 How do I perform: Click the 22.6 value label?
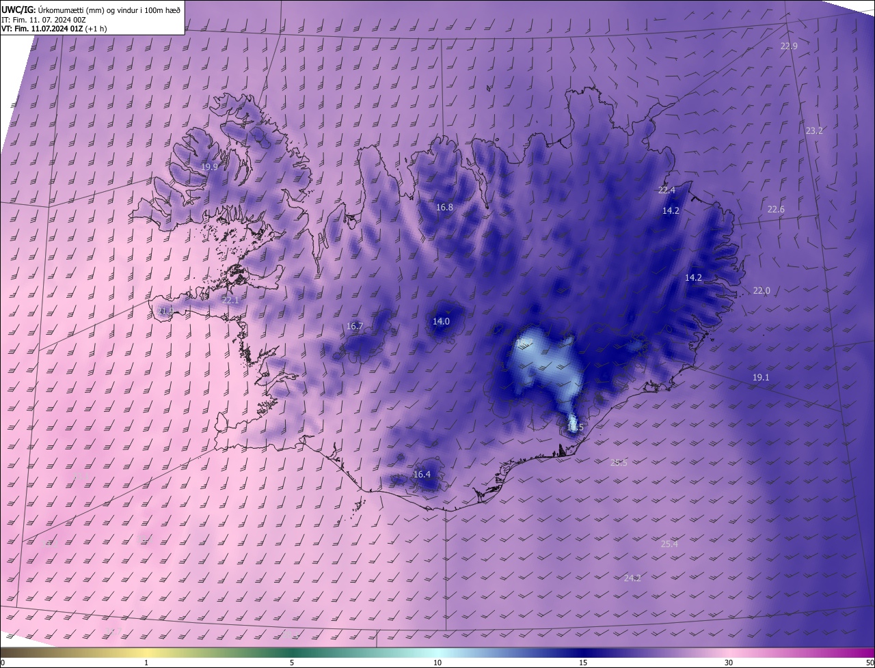coord(776,209)
